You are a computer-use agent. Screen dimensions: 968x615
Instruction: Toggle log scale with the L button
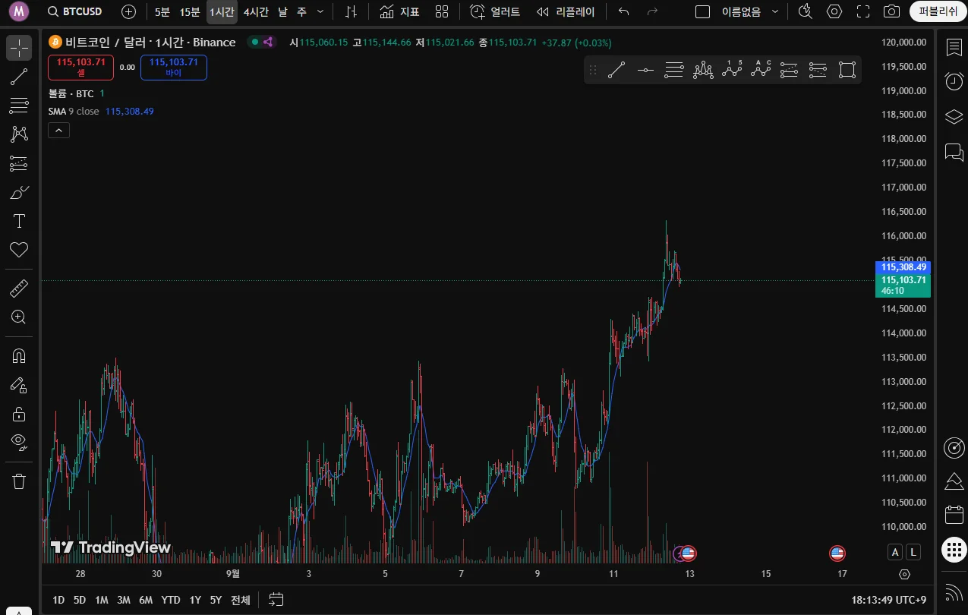tap(913, 552)
